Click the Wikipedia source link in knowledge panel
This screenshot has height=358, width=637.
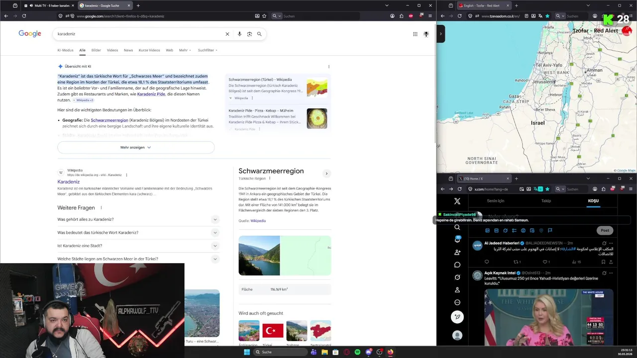pyautogui.click(x=258, y=221)
